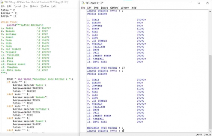The height and width of the screenshot is (136, 212).
Task: Click 'print("""Daftar Barang\n' line in editor
Action: (25, 25)
